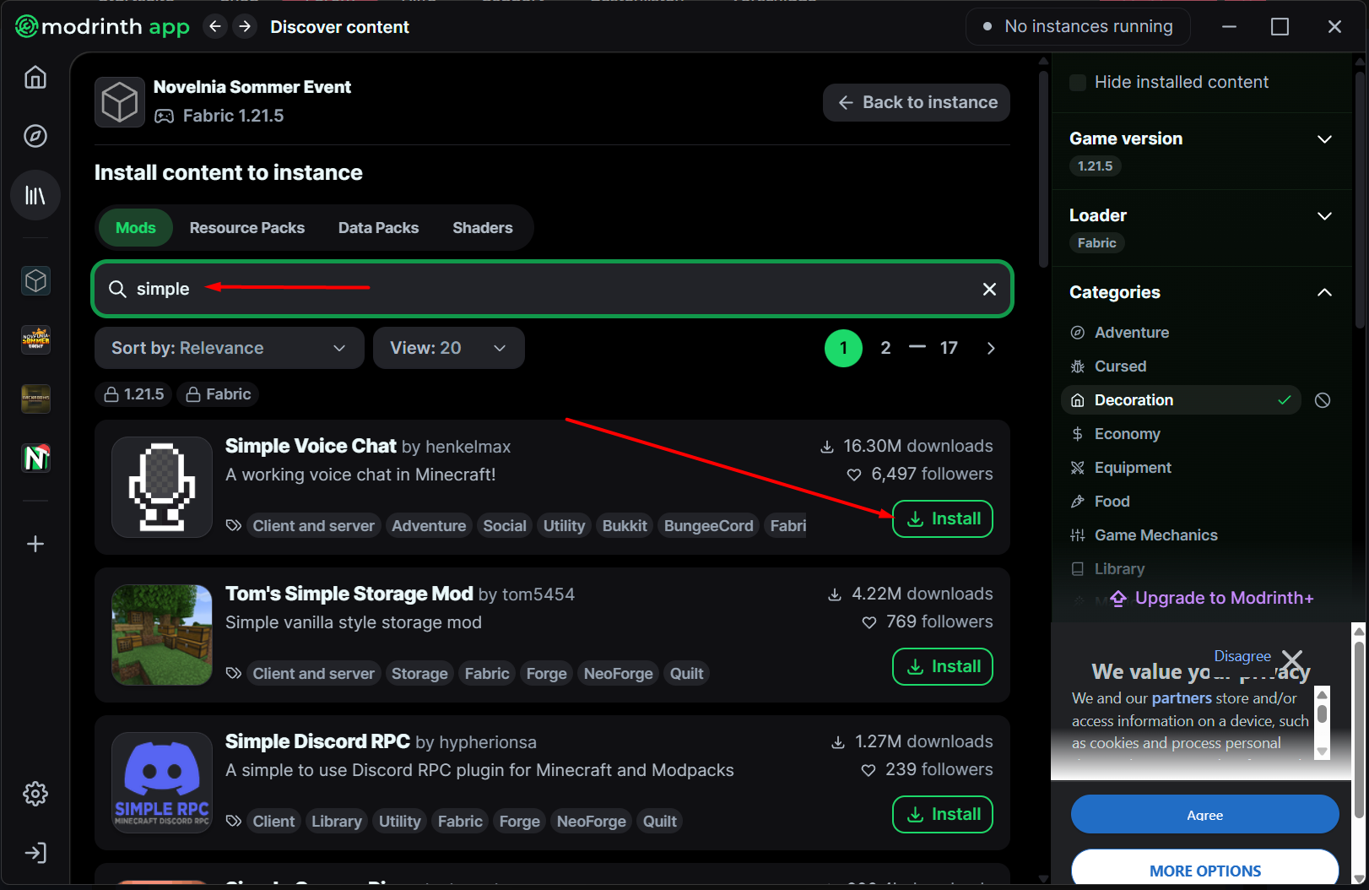
Task: Open the Novelnia Sommer Event sidebar instance
Action: coord(35,339)
